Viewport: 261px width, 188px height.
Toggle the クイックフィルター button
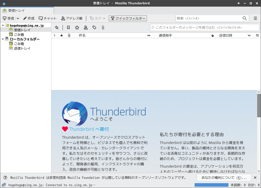coord(128,18)
